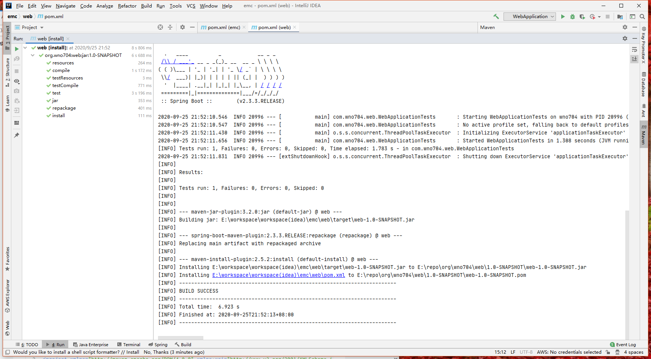
Task: Start debugging WebApplication with the bug icon
Action: (x=572, y=17)
